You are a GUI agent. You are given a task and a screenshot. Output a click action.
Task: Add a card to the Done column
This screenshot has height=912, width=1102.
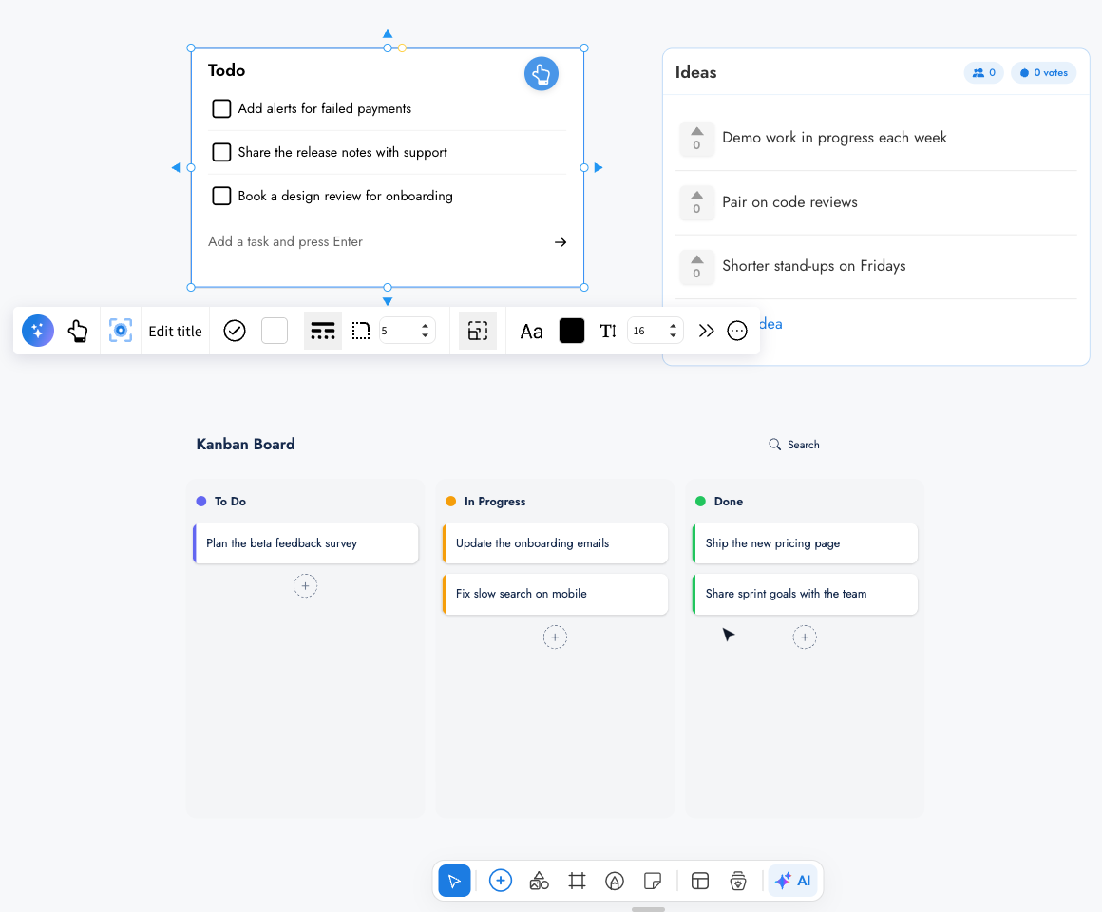[x=805, y=637]
